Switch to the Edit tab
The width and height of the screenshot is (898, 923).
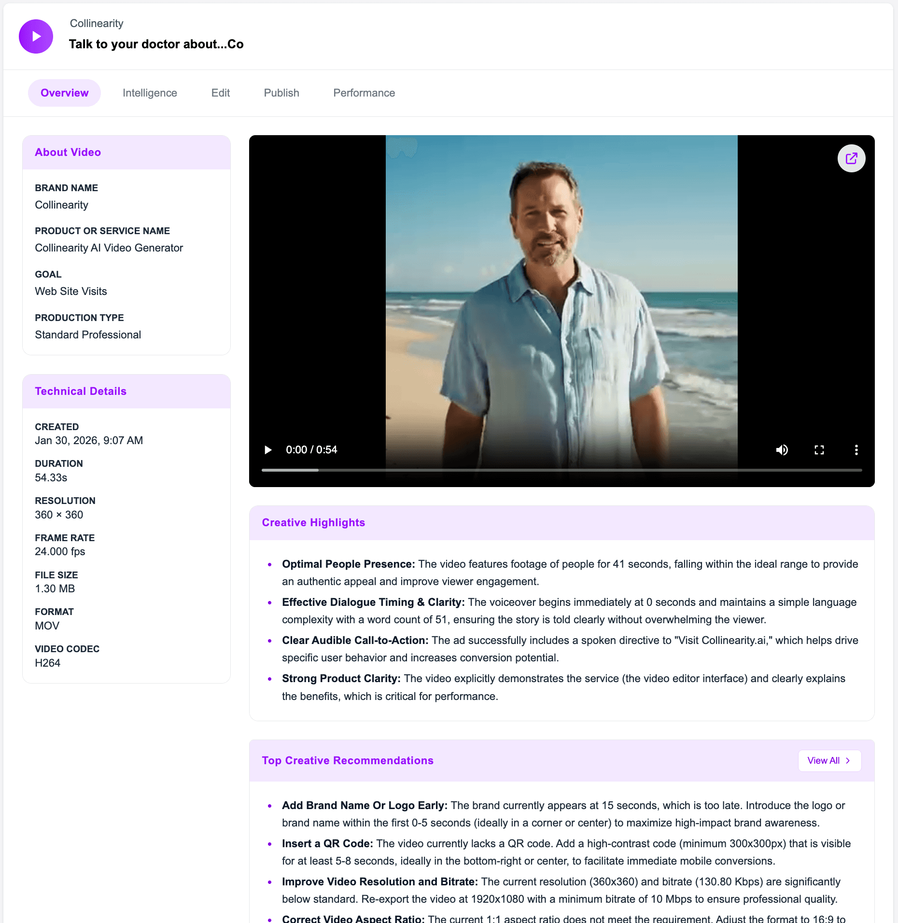point(220,93)
